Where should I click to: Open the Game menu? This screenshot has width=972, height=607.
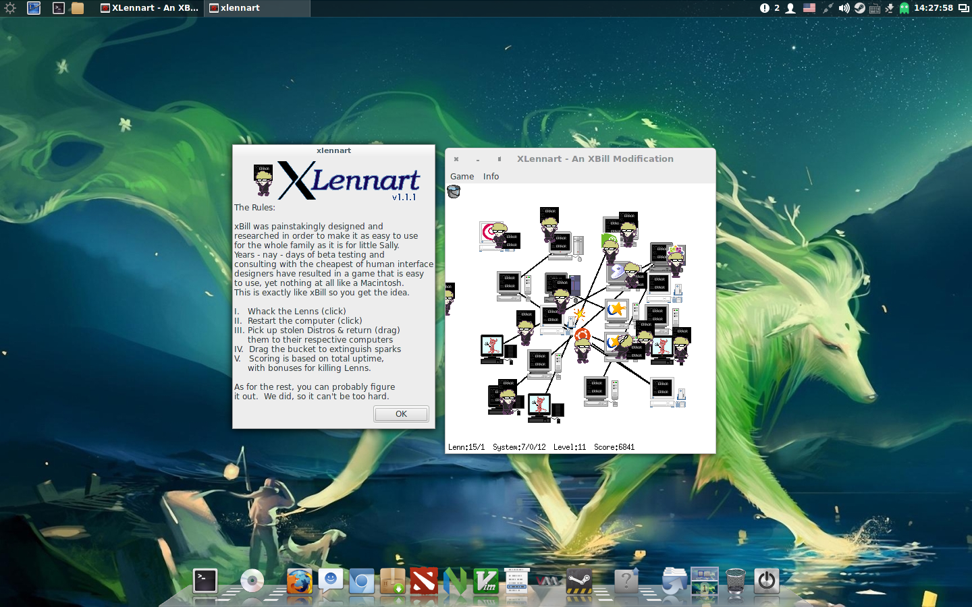[x=462, y=176]
